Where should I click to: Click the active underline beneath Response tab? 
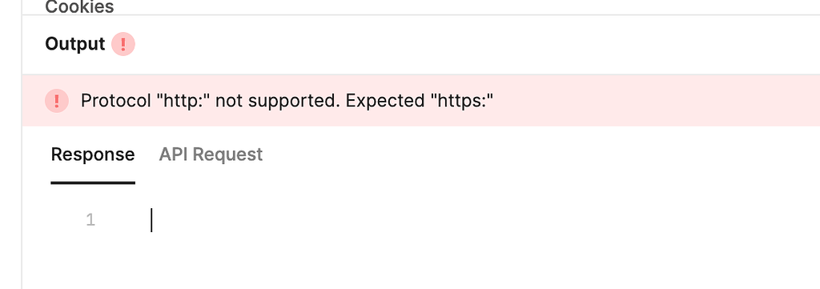(x=93, y=183)
